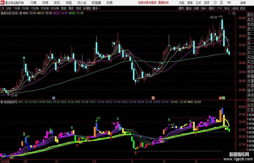254x163 pixels.
Task: Click the 复权 adjustment button
Action: (181, 8)
